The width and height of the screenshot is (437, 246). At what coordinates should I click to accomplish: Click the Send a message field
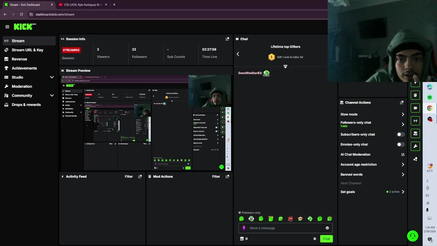click(285, 228)
